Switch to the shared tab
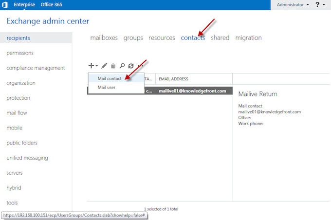This screenshot has height=220, width=331. [x=220, y=37]
